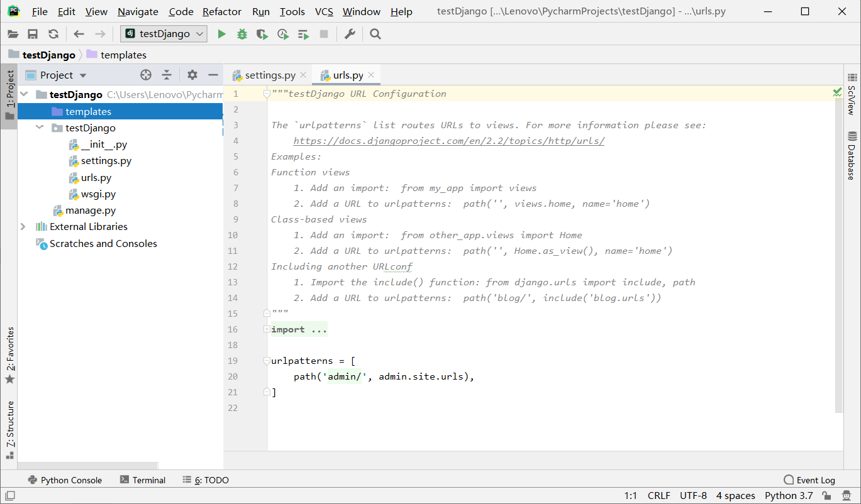Run testDjango with the green play icon

(x=221, y=34)
